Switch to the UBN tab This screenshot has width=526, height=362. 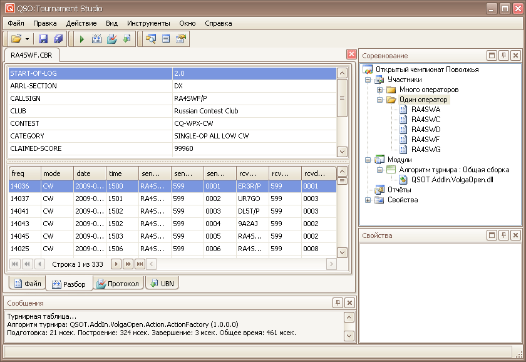[162, 284]
